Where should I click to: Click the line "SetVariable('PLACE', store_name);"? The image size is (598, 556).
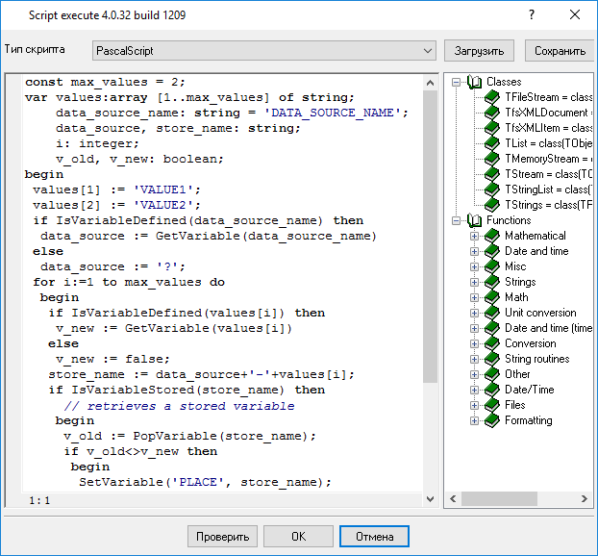point(205,482)
